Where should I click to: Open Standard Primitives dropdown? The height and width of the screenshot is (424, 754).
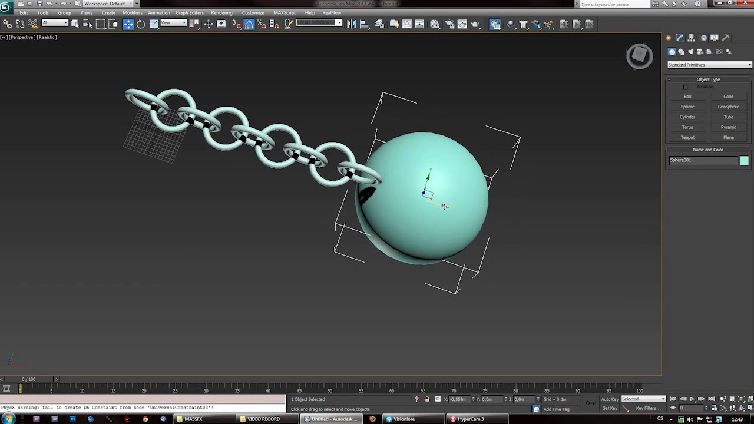(x=709, y=65)
